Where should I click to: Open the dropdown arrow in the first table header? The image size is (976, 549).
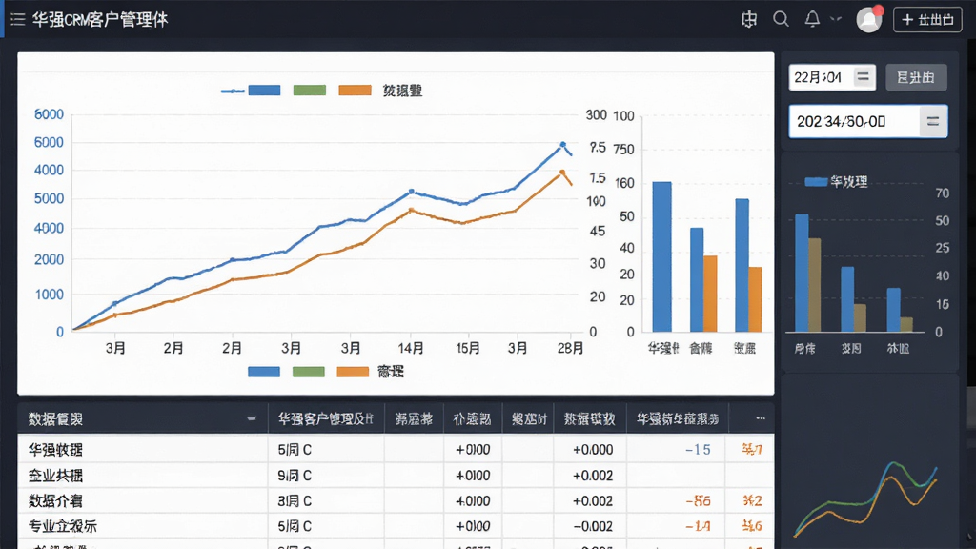[252, 419]
